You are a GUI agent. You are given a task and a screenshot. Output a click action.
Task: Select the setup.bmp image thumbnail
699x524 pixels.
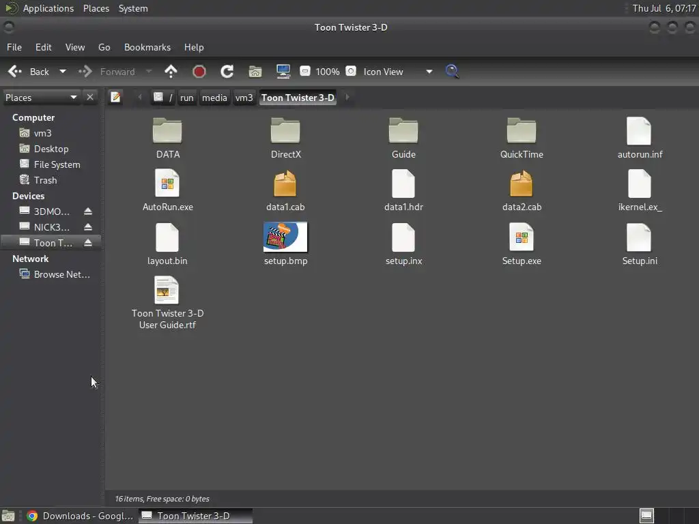point(285,237)
